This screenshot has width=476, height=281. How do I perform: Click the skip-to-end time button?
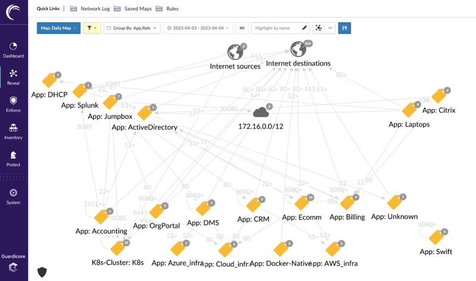point(242,28)
